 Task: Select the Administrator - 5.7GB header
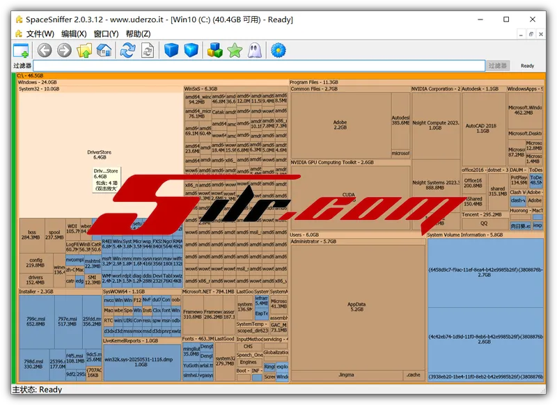pyautogui.click(x=358, y=241)
